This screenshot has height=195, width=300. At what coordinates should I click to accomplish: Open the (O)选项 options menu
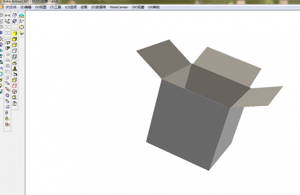tap(71, 7)
